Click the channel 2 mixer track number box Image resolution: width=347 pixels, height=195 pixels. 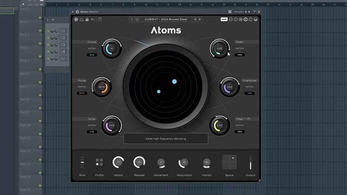tap(63, 38)
